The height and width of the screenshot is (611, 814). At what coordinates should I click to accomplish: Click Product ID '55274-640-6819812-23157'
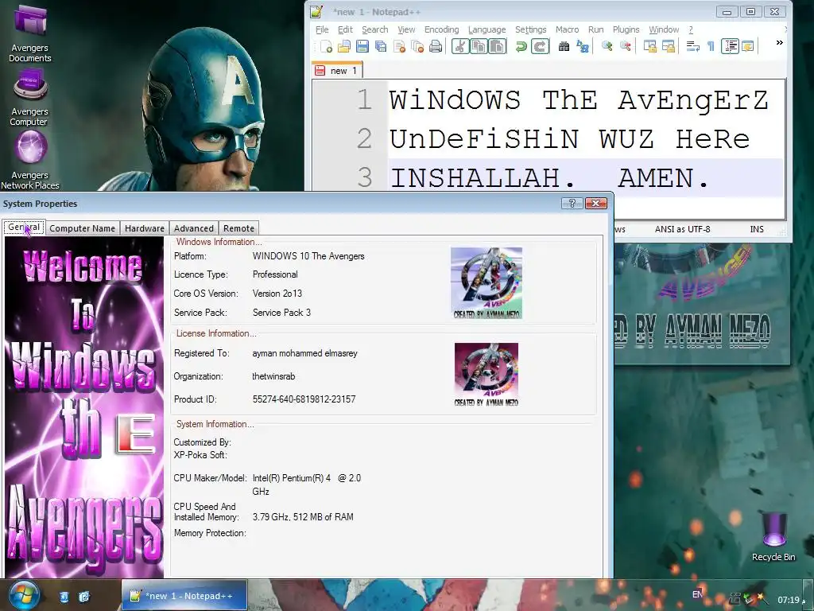[x=304, y=399]
